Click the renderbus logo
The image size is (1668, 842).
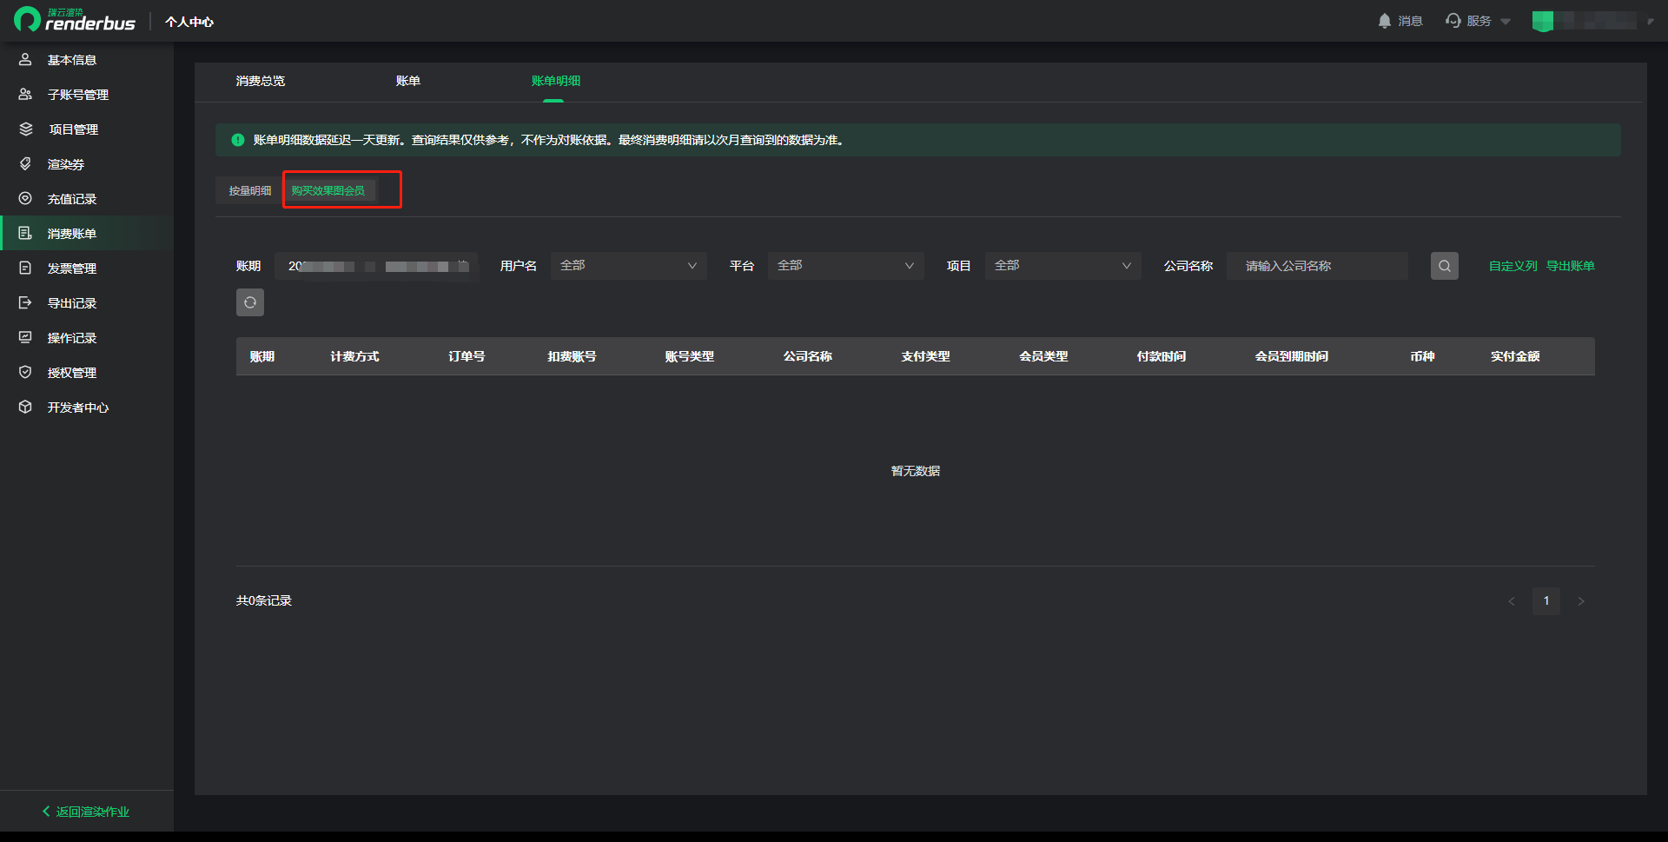[x=75, y=20]
